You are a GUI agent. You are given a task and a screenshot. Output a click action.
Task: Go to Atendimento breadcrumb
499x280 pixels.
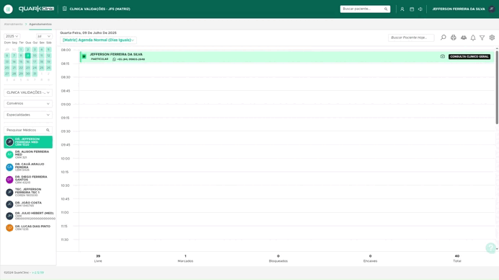[14, 25]
